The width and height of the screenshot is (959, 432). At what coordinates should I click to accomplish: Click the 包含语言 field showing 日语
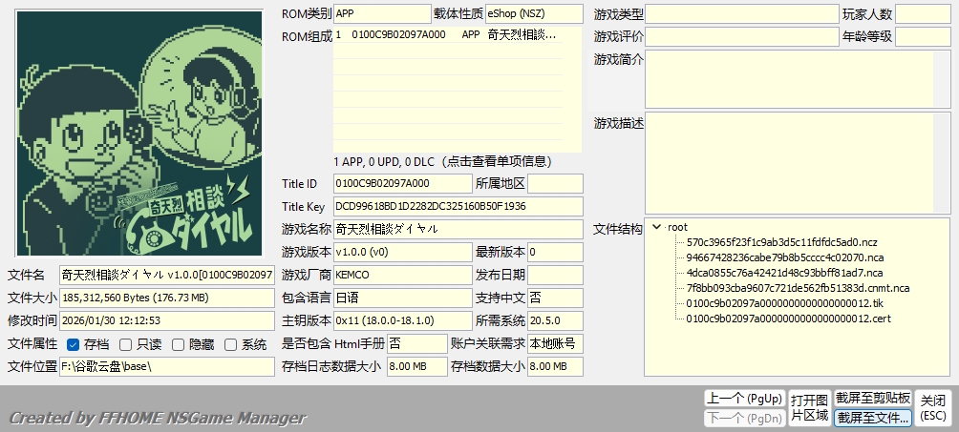pyautogui.click(x=403, y=298)
